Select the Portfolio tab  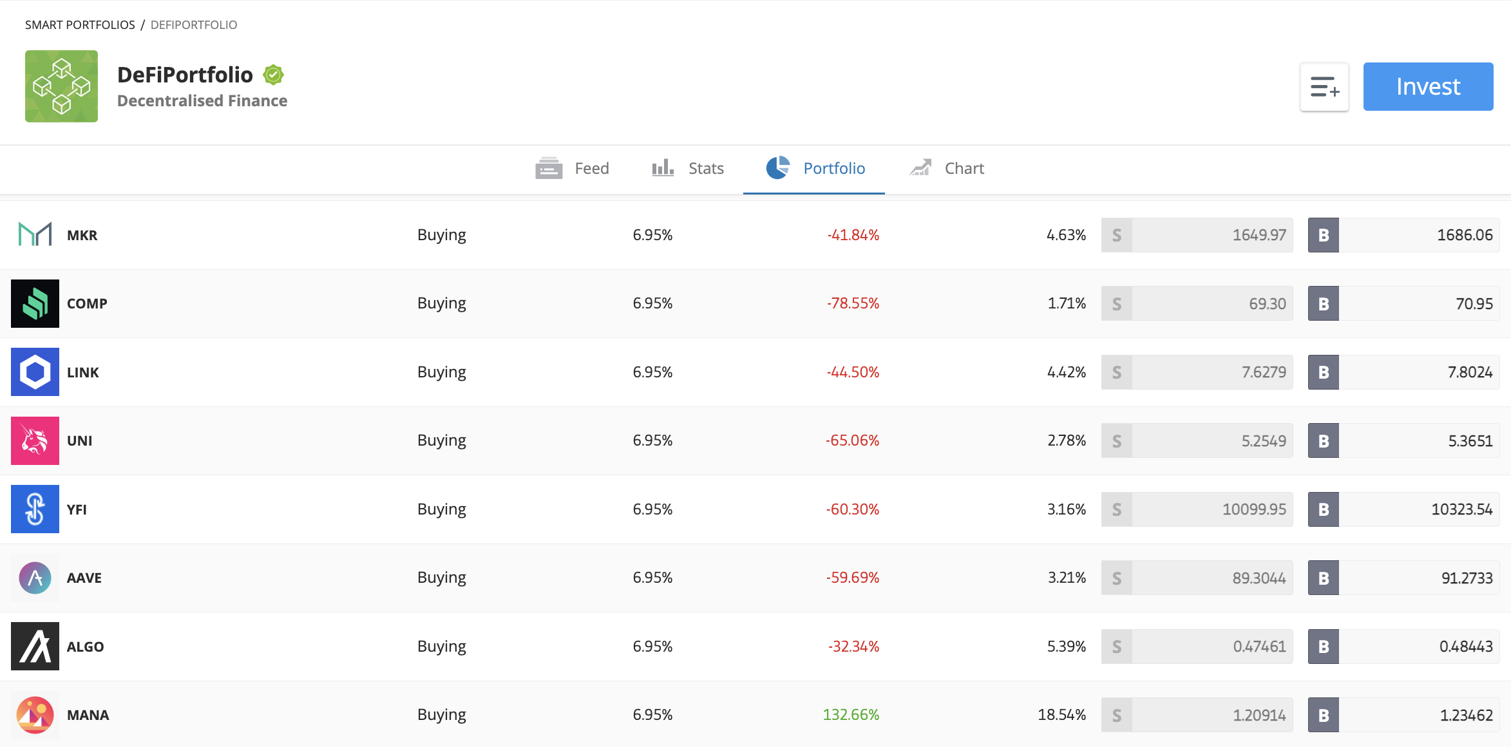coord(815,169)
